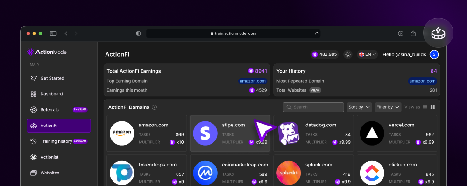Click the train.actionmodel.com address bar
The width and height of the screenshot is (467, 186).
pyautogui.click(x=233, y=33)
